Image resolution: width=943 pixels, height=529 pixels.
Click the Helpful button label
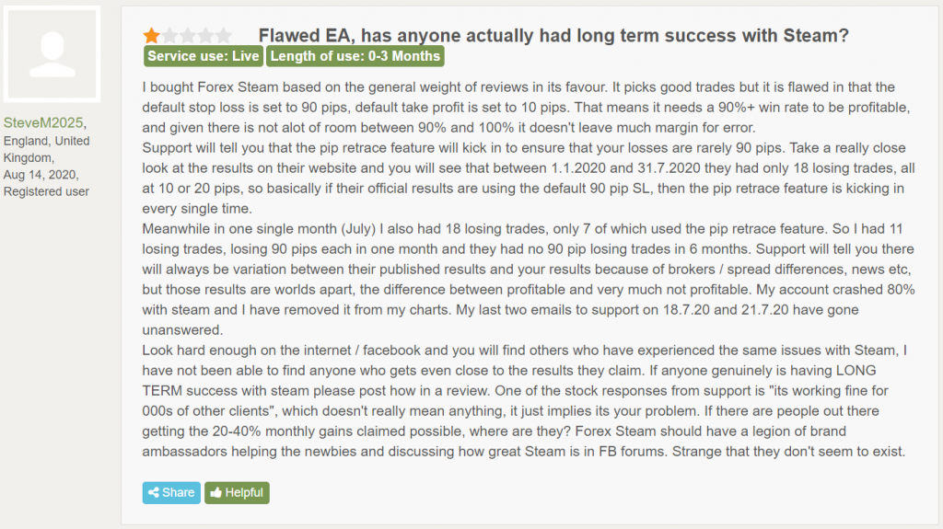tap(244, 492)
